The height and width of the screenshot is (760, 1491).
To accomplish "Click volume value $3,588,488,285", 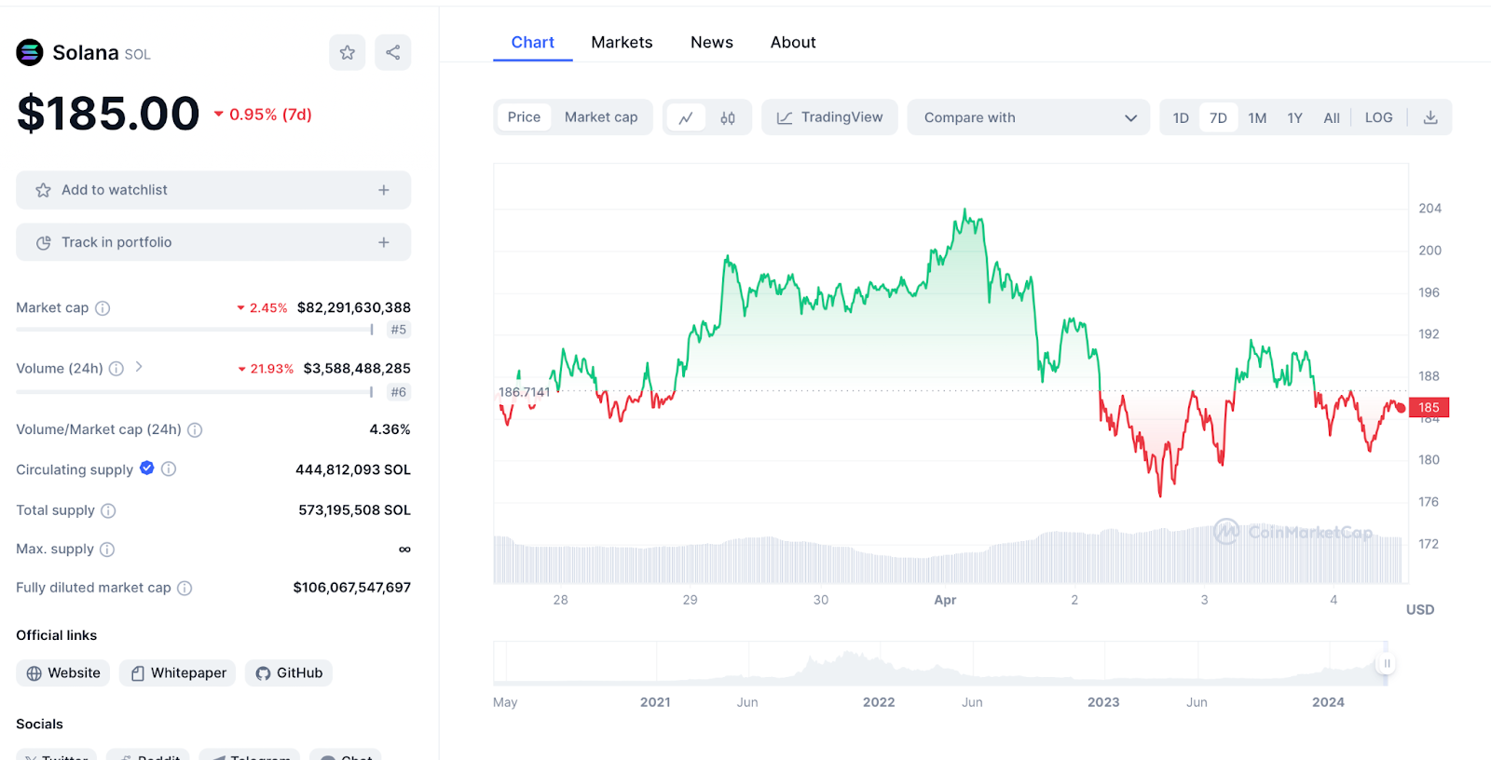I will coord(357,369).
